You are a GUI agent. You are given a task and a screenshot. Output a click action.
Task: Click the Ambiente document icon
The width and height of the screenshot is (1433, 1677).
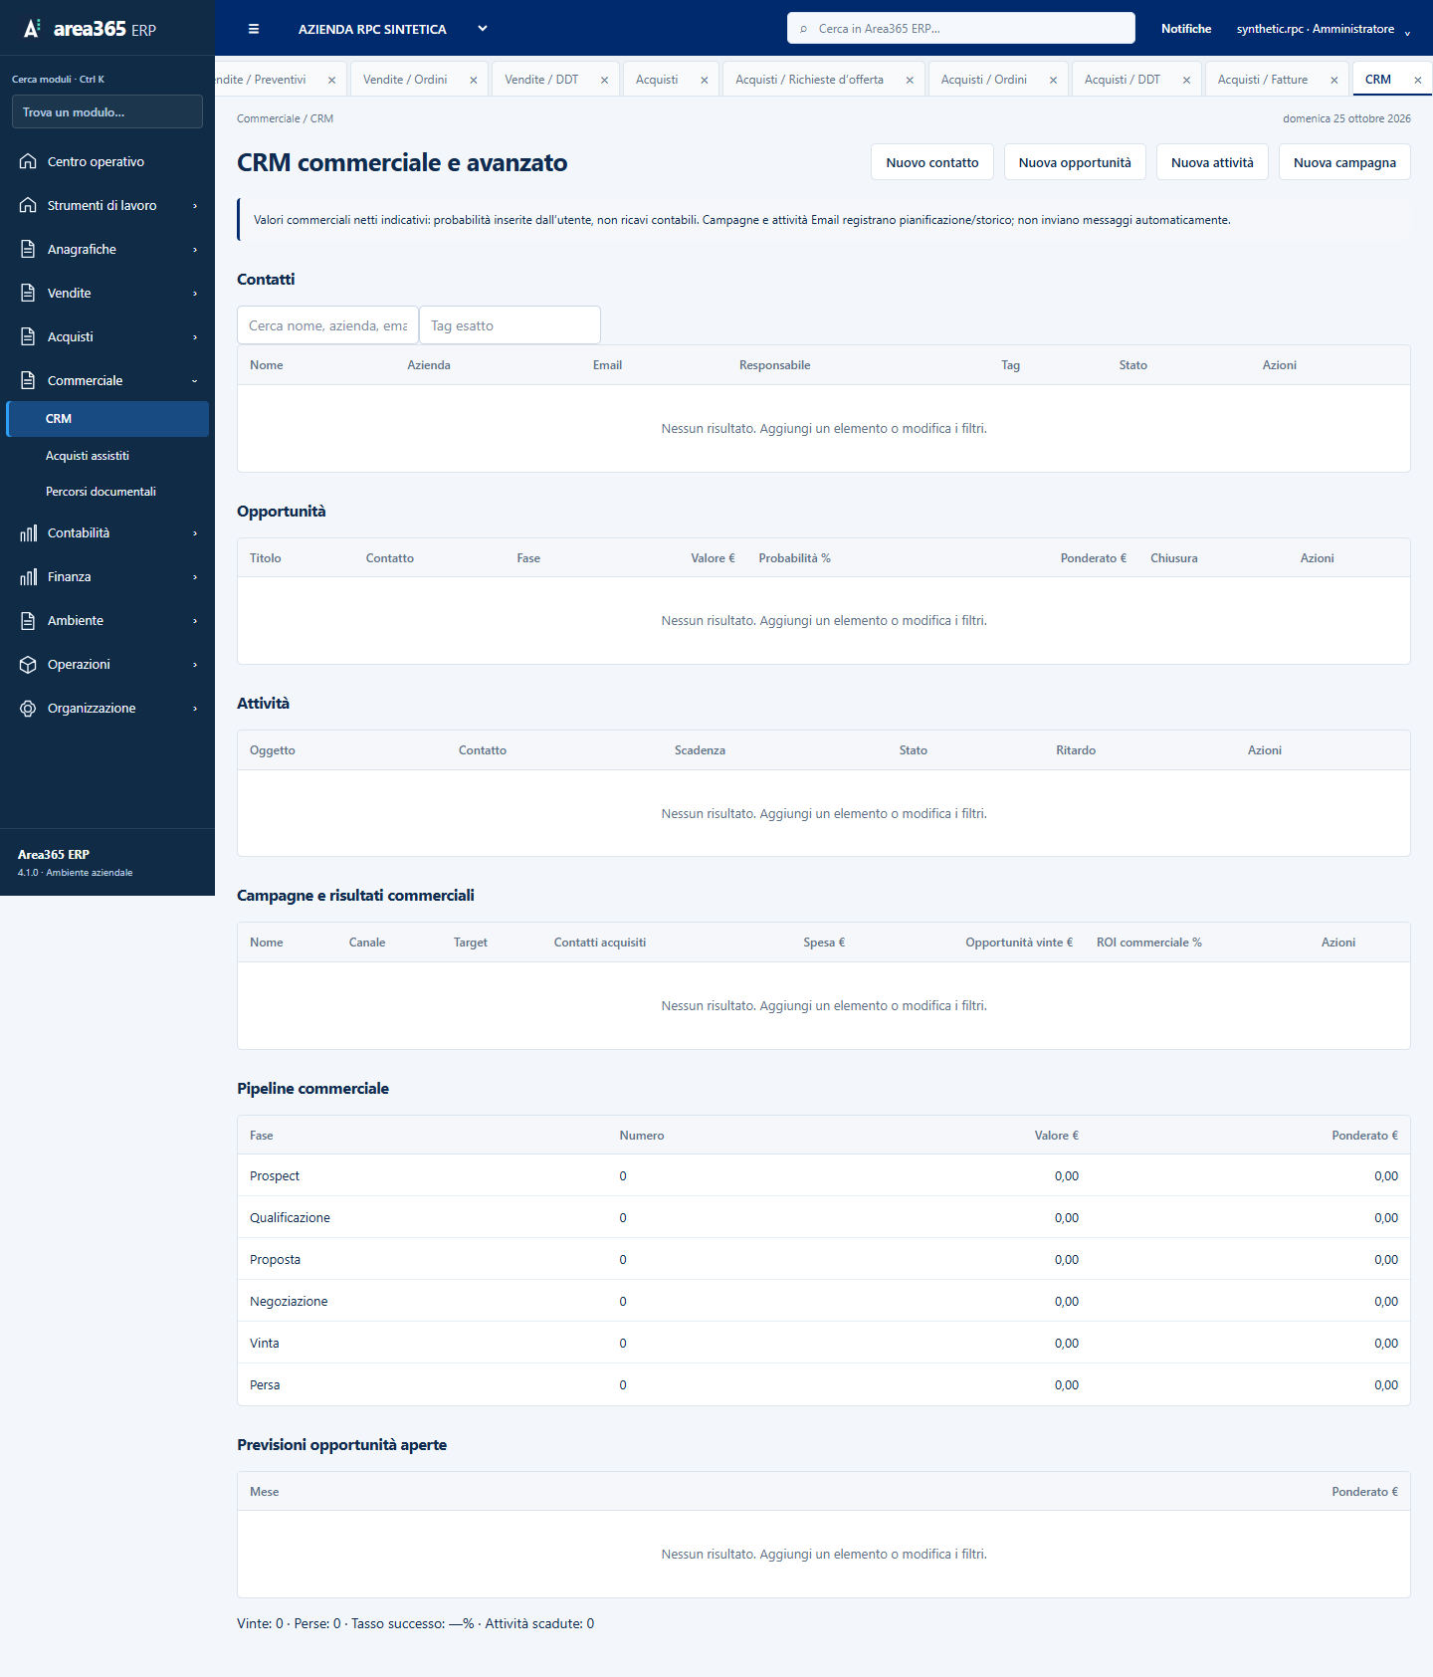(28, 620)
